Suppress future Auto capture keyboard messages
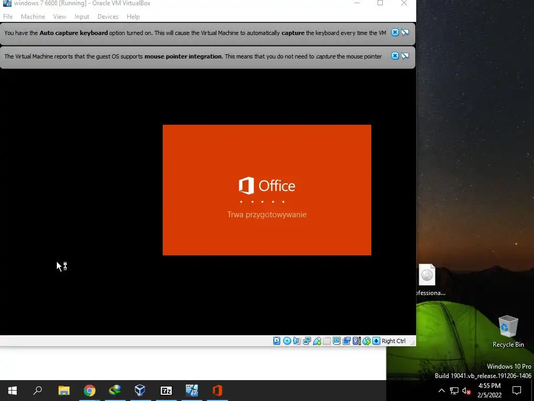 (x=405, y=32)
